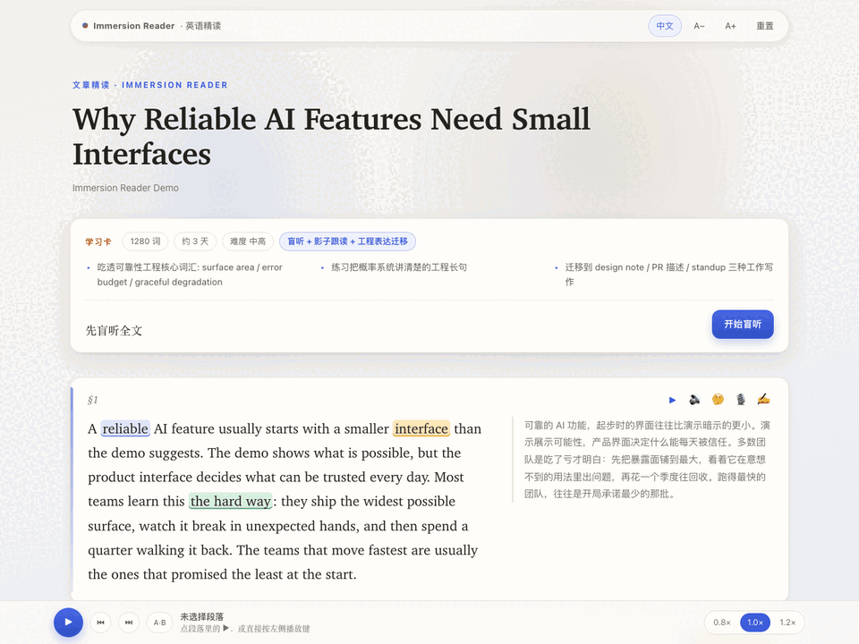Click the "Immersion Reader" title in header
Image resolution: width=859 pixels, height=644 pixels.
pyautogui.click(x=133, y=26)
